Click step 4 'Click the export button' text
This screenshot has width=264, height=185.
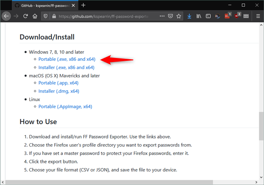[53, 162]
